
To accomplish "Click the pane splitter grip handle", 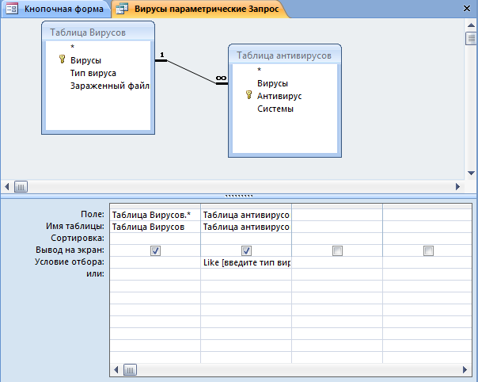I will coord(239,196).
